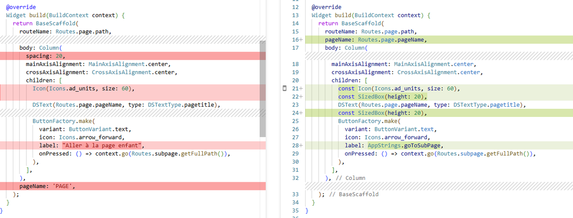Click 'routeName: Routes.page.path,' on line 15
Viewport: 573px width, 218px height.
pyautogui.click(x=371, y=31)
